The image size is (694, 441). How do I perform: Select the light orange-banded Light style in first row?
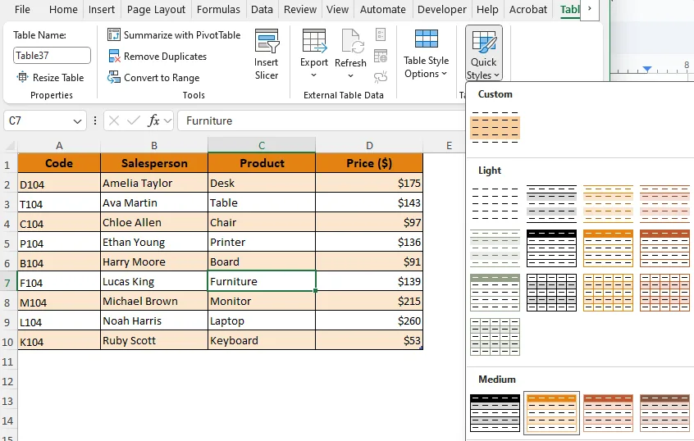point(608,204)
